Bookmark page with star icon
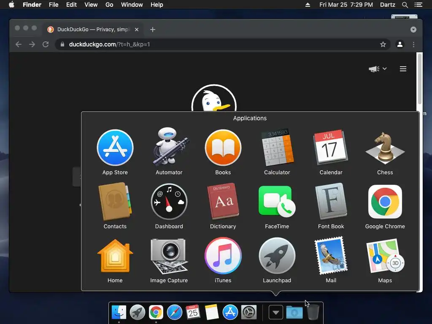 [383, 44]
